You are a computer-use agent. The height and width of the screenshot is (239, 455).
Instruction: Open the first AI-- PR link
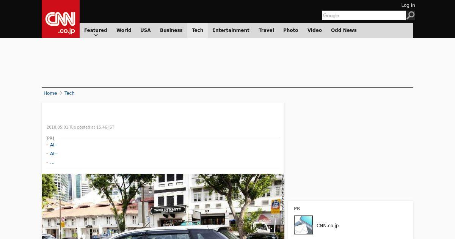[54, 145]
